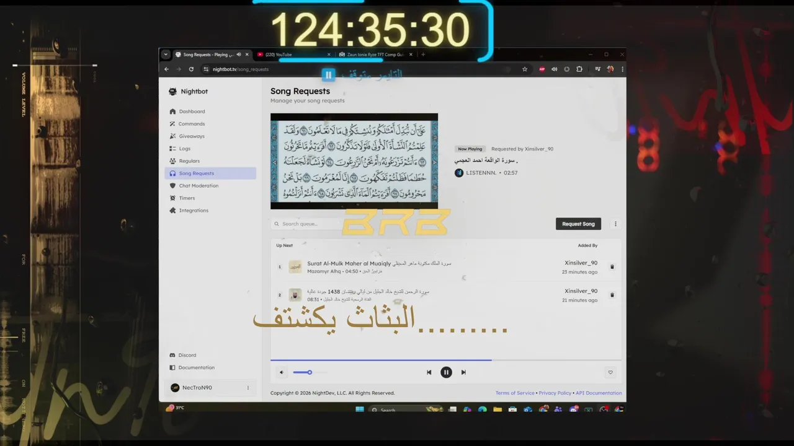Mute the Song Requests tab audio icon

[x=239, y=55]
